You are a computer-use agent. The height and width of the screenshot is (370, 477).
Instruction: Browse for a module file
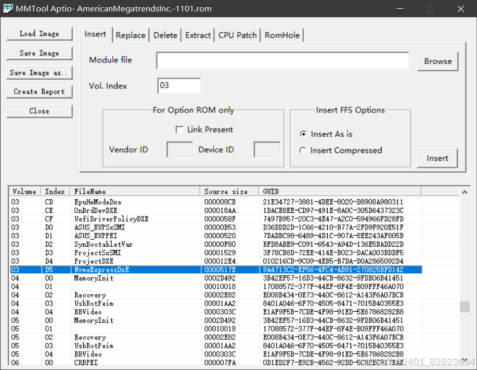click(x=438, y=61)
